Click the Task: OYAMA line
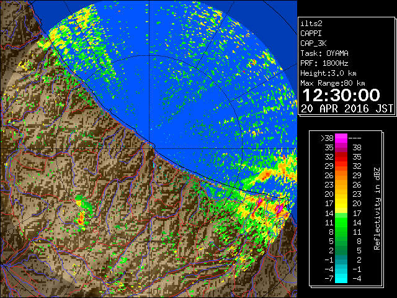 324,53
